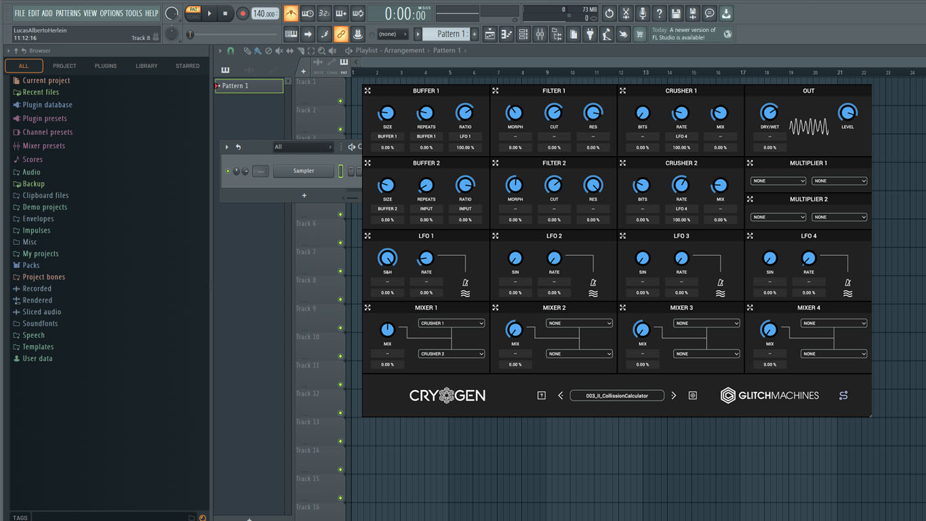Open the OPTIONS menu
The image size is (926, 521).
pos(112,13)
